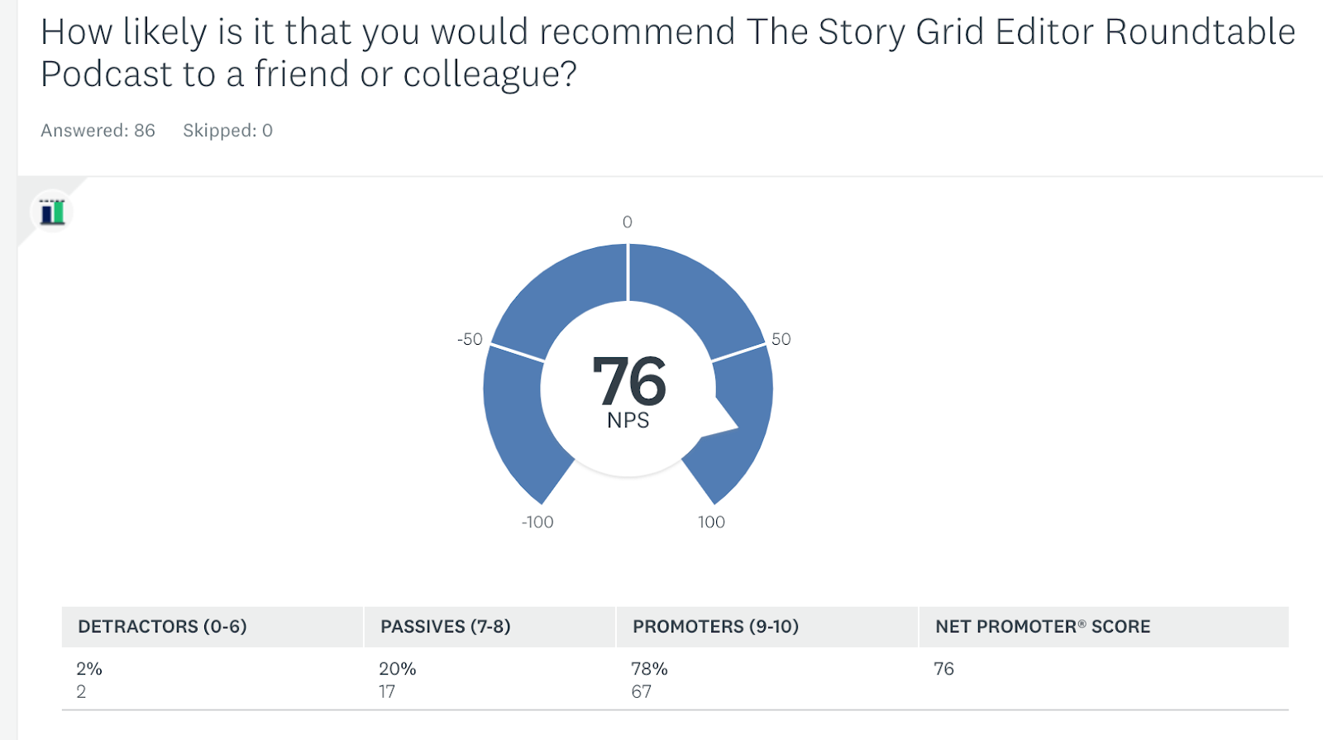Viewport: 1323px width, 740px height.
Task: Click the Promoters (9-10) column header
Action: click(715, 627)
